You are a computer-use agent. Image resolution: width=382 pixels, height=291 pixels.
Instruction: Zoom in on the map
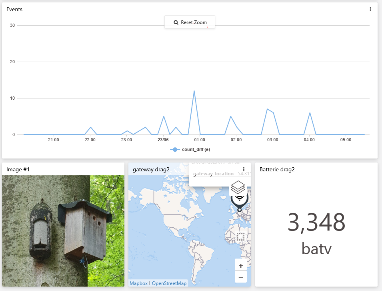coord(241,265)
